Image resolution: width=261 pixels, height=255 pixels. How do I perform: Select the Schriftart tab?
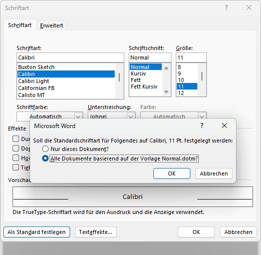pos(20,25)
